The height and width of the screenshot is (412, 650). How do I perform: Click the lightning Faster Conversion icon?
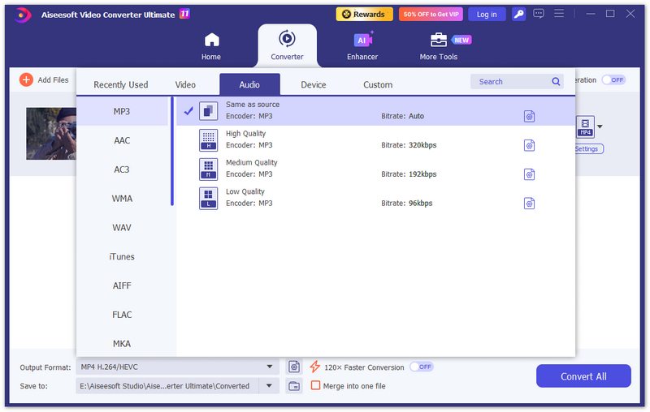[x=315, y=367]
